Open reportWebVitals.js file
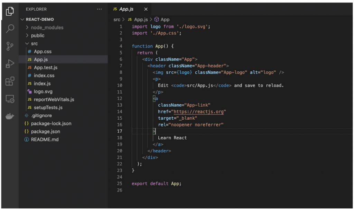Viewport: 354px width, 209px height. point(63,100)
